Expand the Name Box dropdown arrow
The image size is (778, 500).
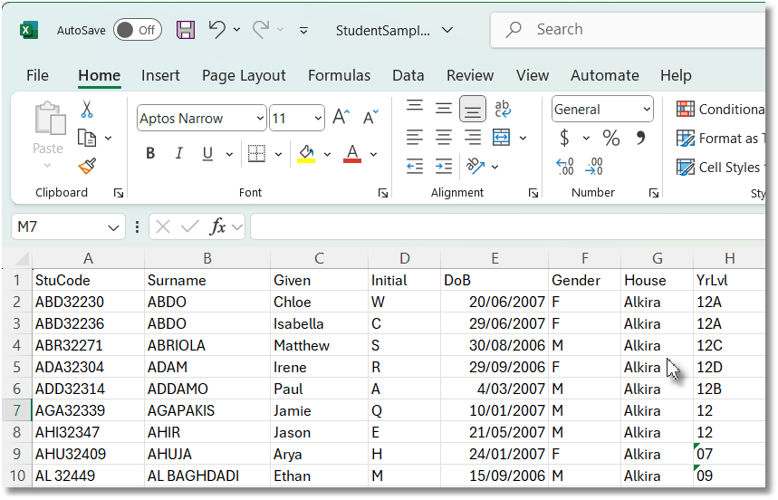pyautogui.click(x=113, y=227)
